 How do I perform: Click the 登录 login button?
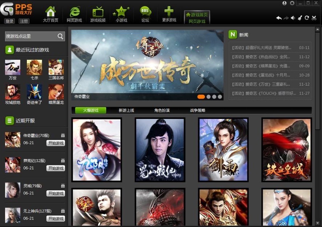click(9, 21)
